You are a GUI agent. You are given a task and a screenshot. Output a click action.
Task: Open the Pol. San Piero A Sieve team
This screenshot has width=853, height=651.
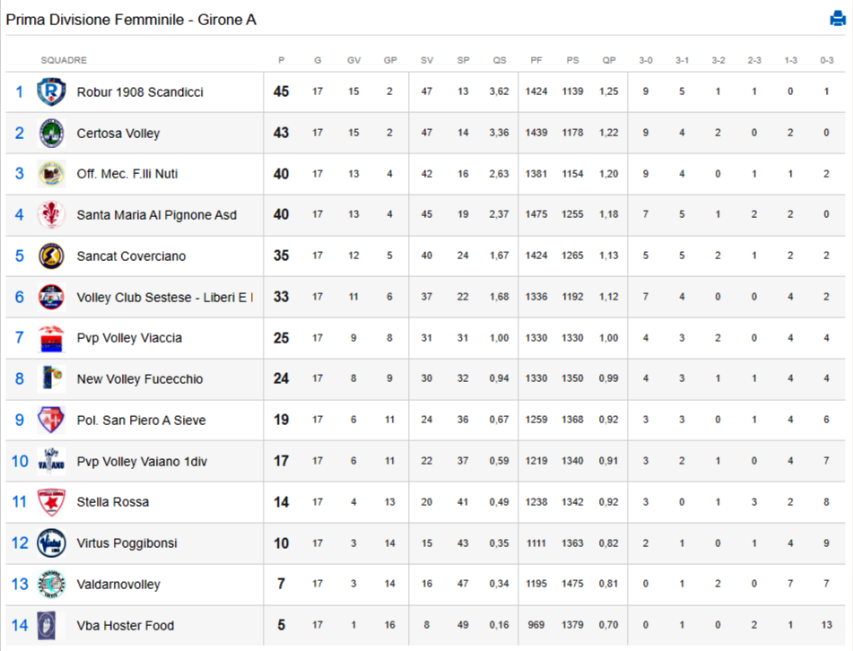point(142,421)
